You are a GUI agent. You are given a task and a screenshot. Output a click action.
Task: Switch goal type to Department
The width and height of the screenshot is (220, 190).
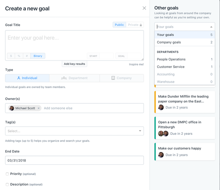(74, 78)
